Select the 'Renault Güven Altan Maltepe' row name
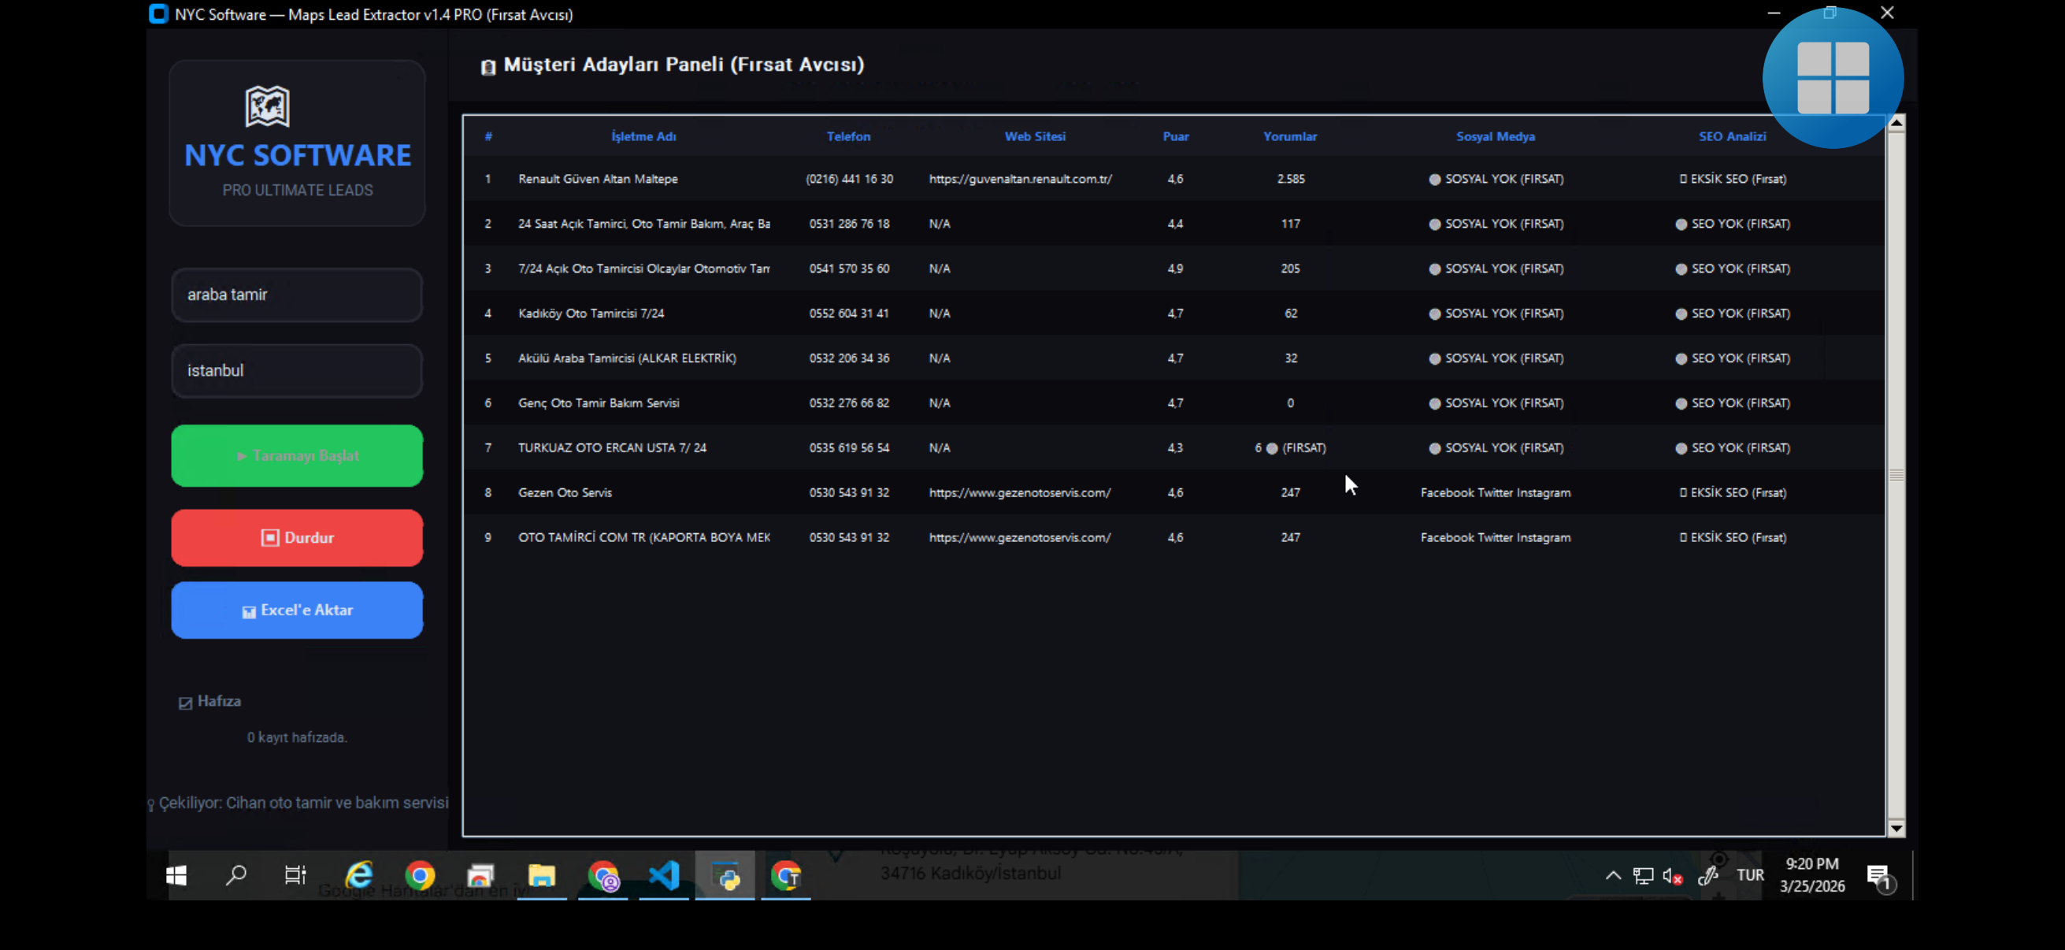This screenshot has width=2065, height=950. coord(598,179)
